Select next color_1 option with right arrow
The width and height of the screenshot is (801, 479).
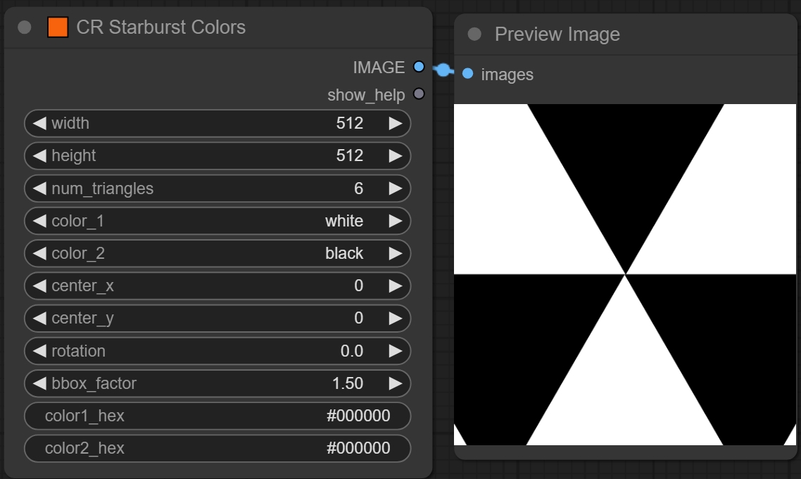click(395, 221)
